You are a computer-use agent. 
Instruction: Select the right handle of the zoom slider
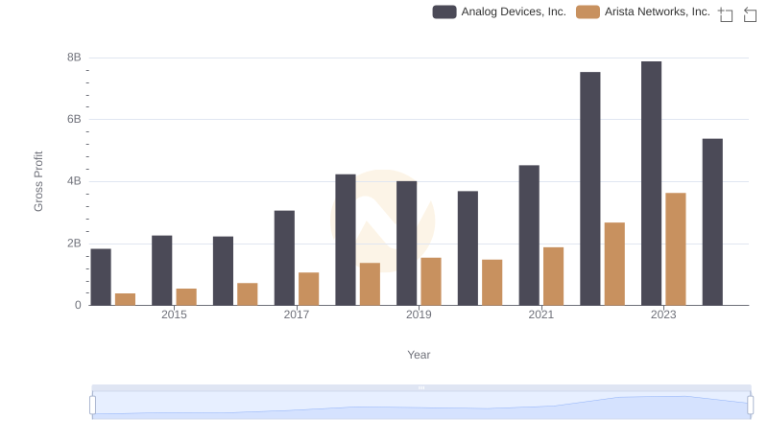click(750, 406)
